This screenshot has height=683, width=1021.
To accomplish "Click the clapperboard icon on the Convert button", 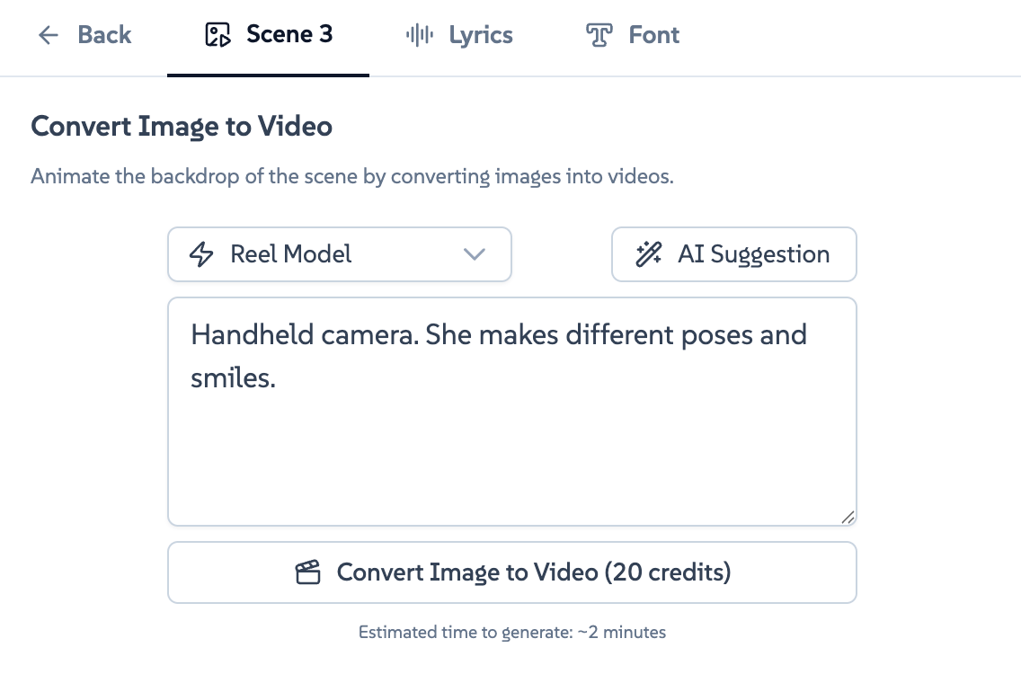I will coord(308,572).
